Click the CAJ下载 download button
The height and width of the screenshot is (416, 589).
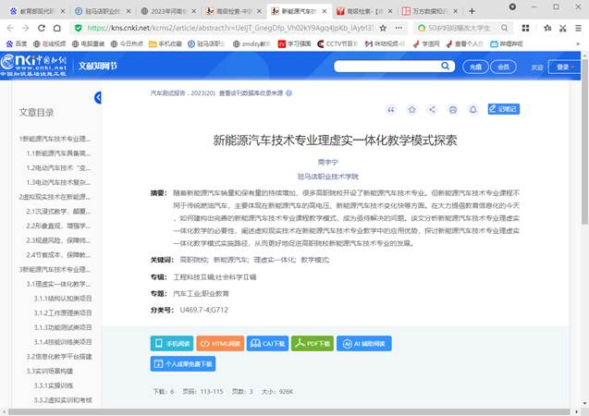coord(267,344)
